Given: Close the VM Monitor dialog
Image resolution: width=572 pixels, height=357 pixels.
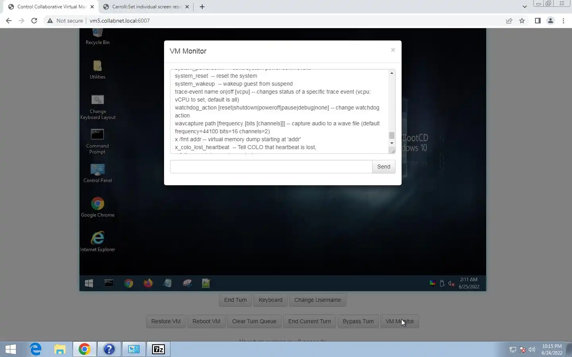Looking at the screenshot, I should [393, 50].
